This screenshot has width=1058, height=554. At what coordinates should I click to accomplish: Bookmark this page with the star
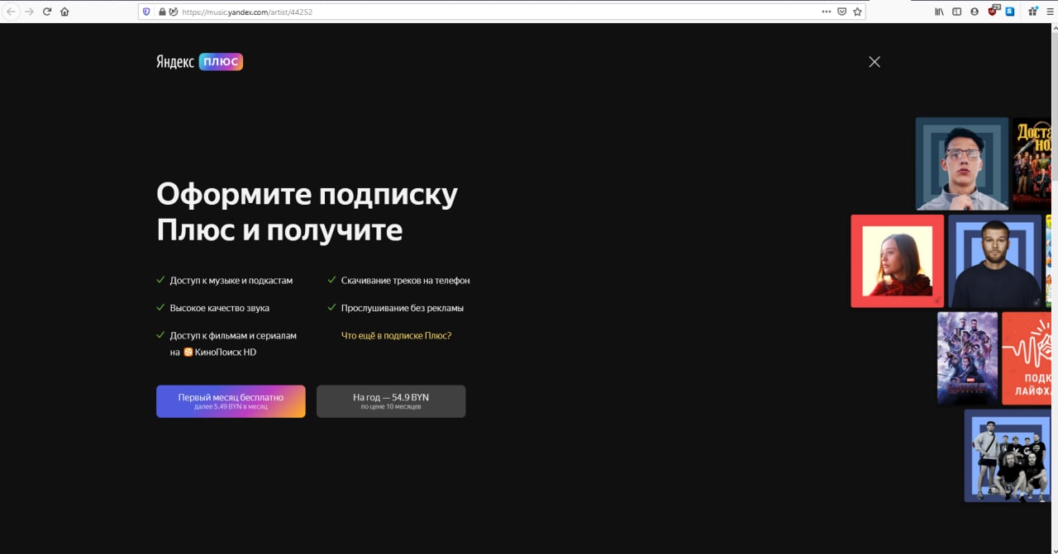pyautogui.click(x=857, y=12)
